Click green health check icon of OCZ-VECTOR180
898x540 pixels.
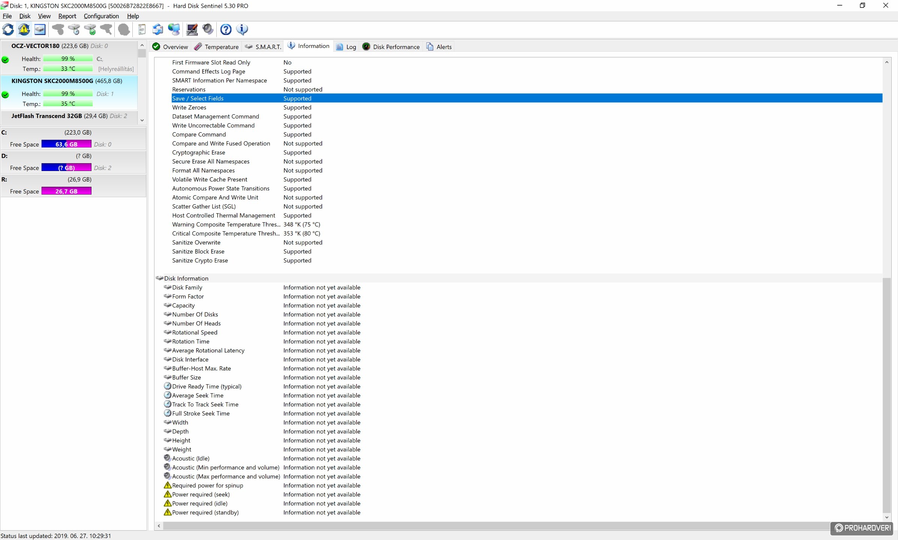tap(5, 59)
